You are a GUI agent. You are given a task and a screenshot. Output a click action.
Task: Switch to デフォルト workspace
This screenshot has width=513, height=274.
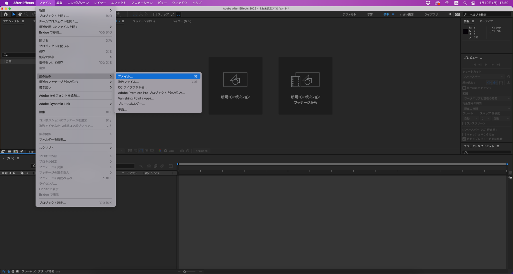point(349,15)
